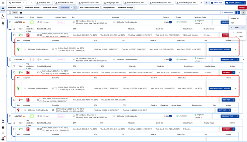
Task: Open the Employee Name filter
Action: (108, 8)
